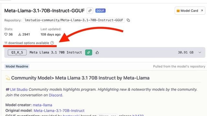Click the downloads count icon
This screenshot has width=207, height=116.
tap(20, 34)
